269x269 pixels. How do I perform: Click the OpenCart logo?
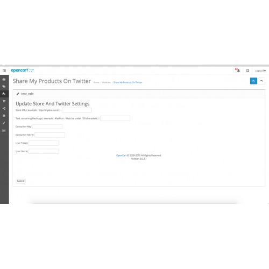point(22,70)
